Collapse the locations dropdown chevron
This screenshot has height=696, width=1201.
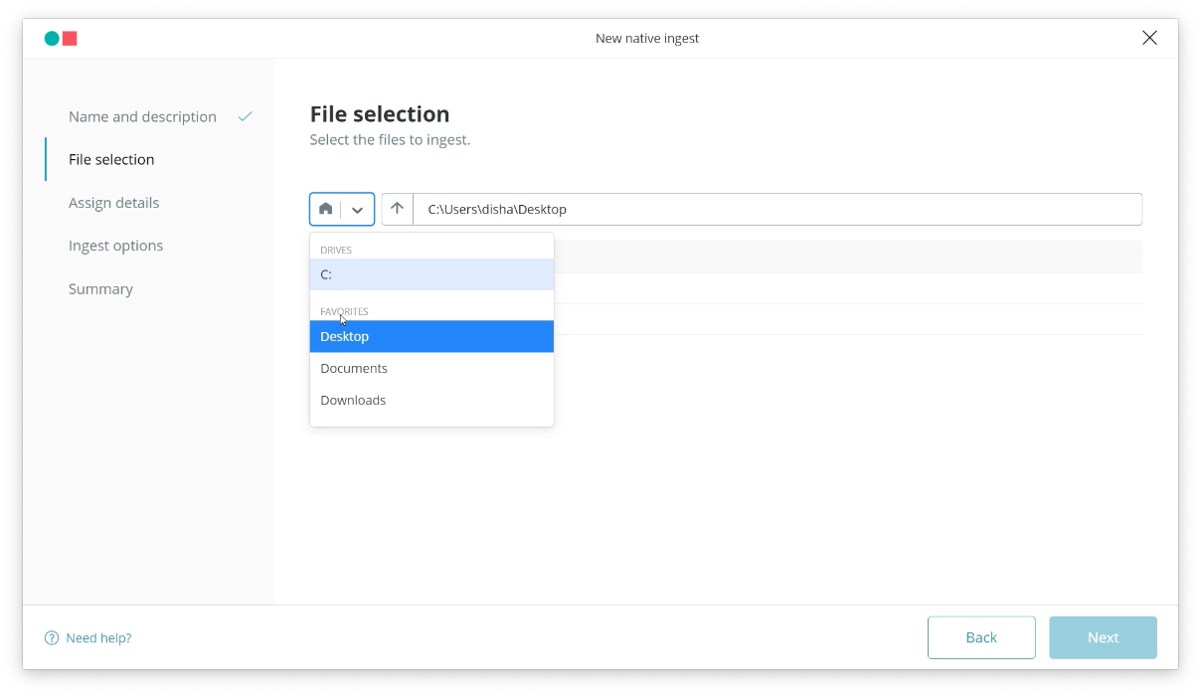357,210
